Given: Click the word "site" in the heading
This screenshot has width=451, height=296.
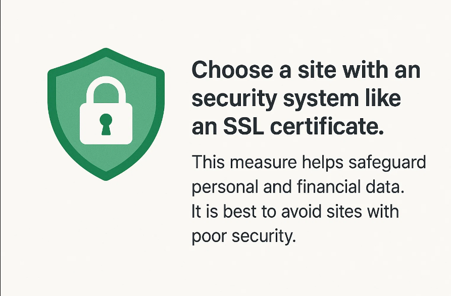Looking at the screenshot, I should pos(317,70).
